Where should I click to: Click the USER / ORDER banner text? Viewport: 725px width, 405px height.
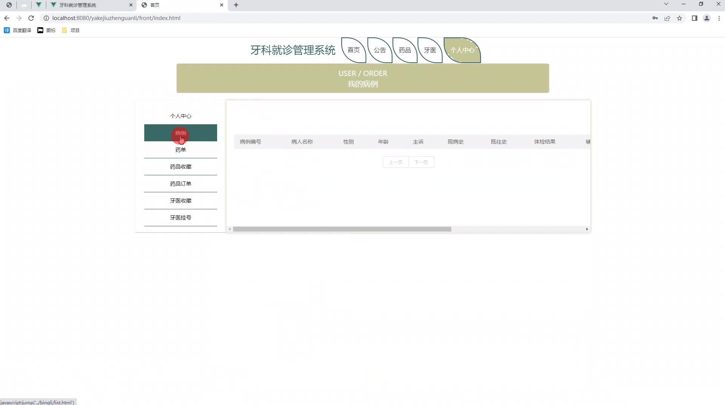[x=363, y=73]
